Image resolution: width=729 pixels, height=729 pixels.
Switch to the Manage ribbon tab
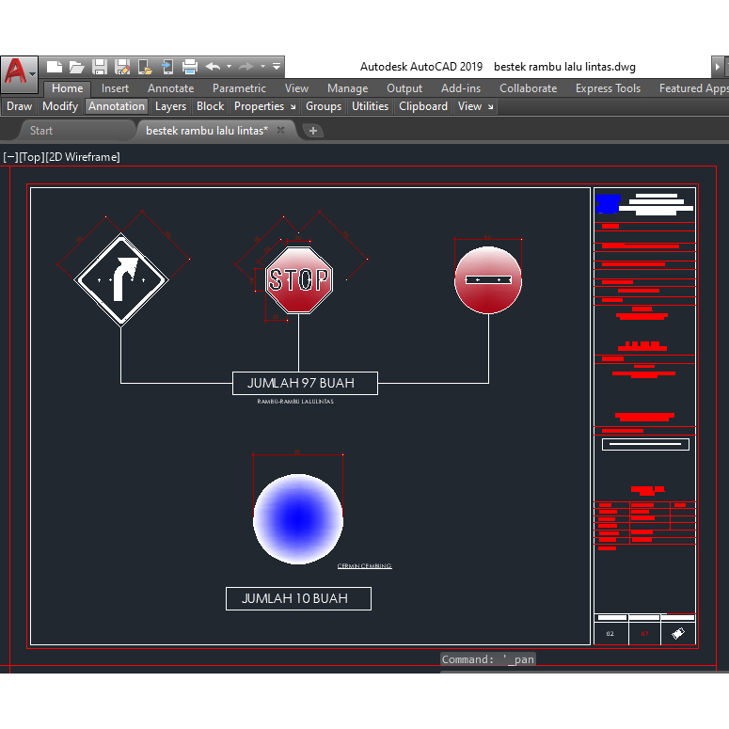pos(347,88)
